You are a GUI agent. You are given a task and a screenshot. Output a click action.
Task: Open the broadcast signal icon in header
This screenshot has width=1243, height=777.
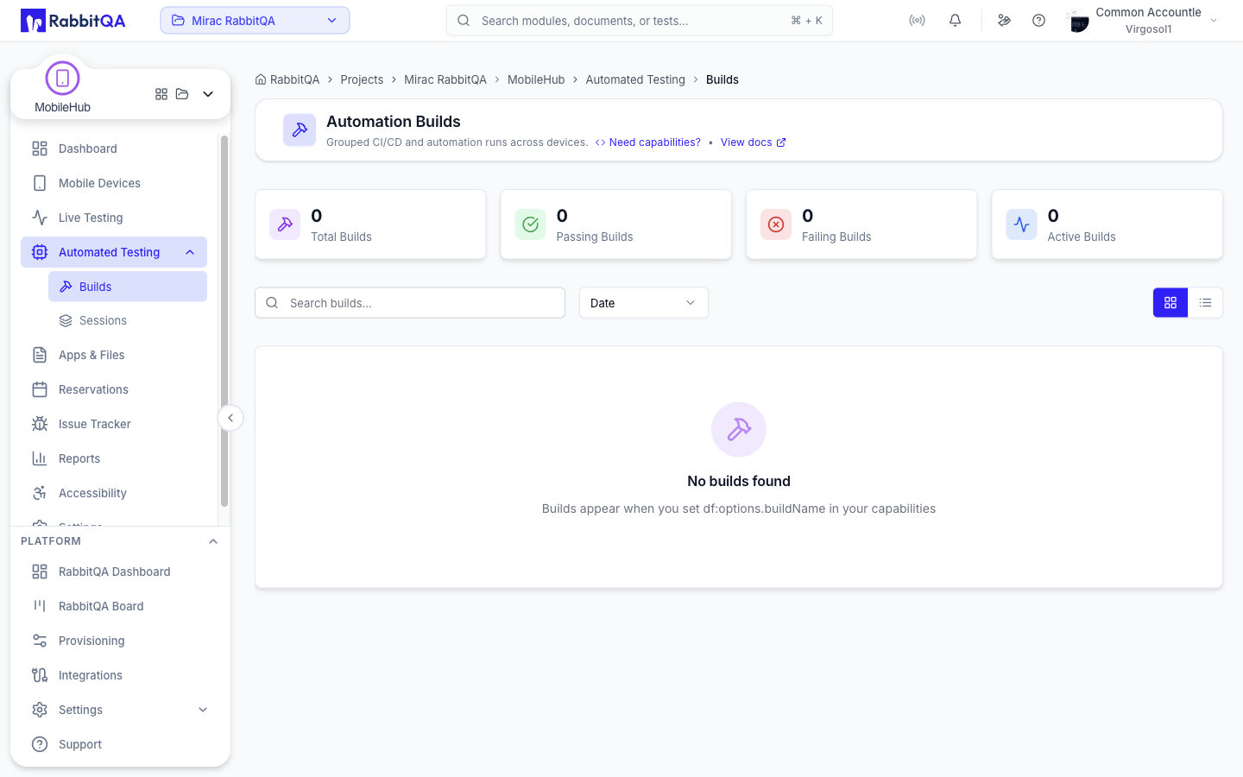click(917, 21)
